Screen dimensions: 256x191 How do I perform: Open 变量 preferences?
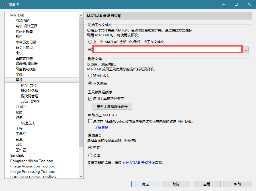click(19, 139)
